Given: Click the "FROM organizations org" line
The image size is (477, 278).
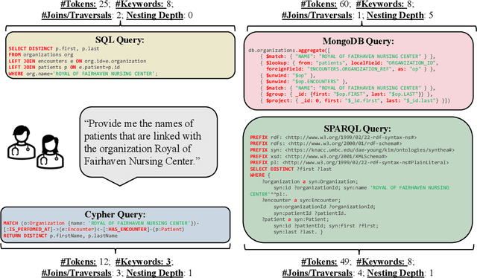Looking at the screenshot, I should click(41, 54).
